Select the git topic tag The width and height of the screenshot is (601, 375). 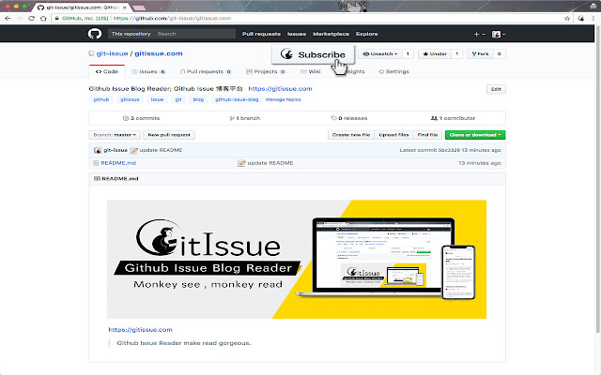178,99
